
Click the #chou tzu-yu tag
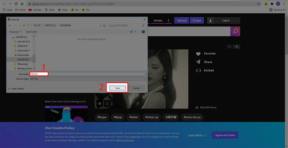pos(192,117)
